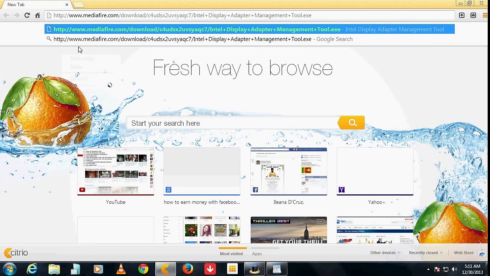Click the browser forward arrow
This screenshot has width=490, height=276.
point(16,15)
